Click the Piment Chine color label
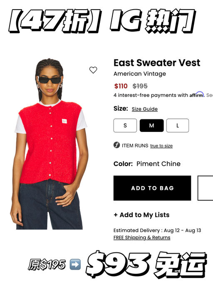 (159, 164)
